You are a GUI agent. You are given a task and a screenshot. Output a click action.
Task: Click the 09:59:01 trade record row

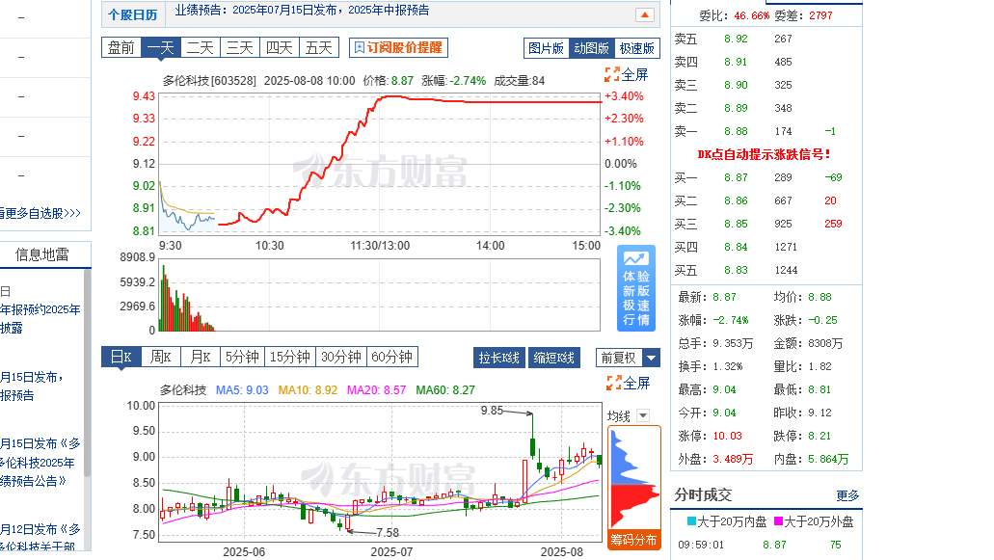(x=766, y=545)
